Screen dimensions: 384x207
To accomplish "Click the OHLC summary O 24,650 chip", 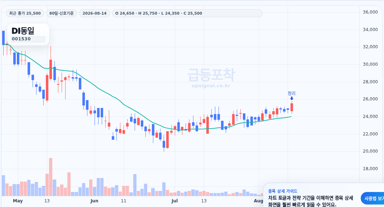I will pos(187,13).
